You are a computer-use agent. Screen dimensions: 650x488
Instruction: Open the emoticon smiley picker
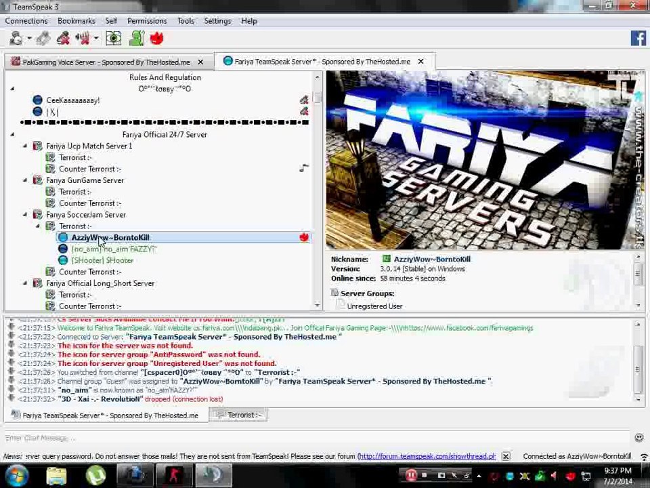(638, 437)
